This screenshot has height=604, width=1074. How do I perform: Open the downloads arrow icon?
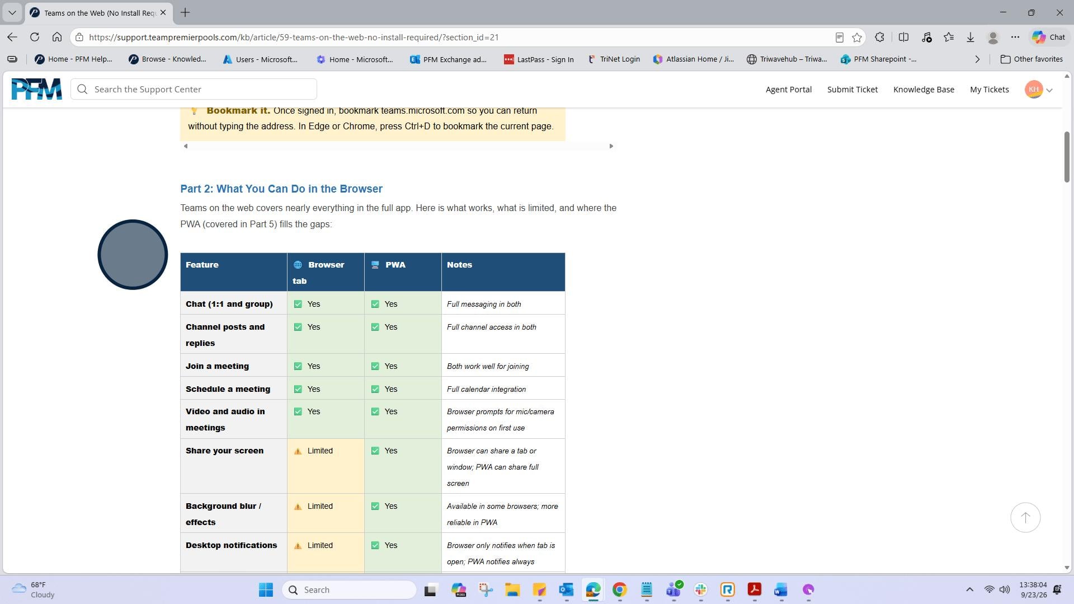click(x=971, y=37)
